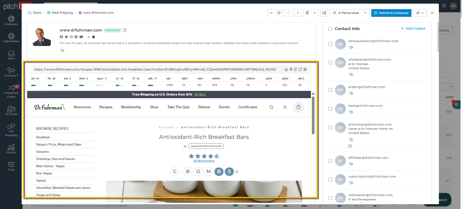
Task: Open the Membership menu item
Action: (131, 107)
